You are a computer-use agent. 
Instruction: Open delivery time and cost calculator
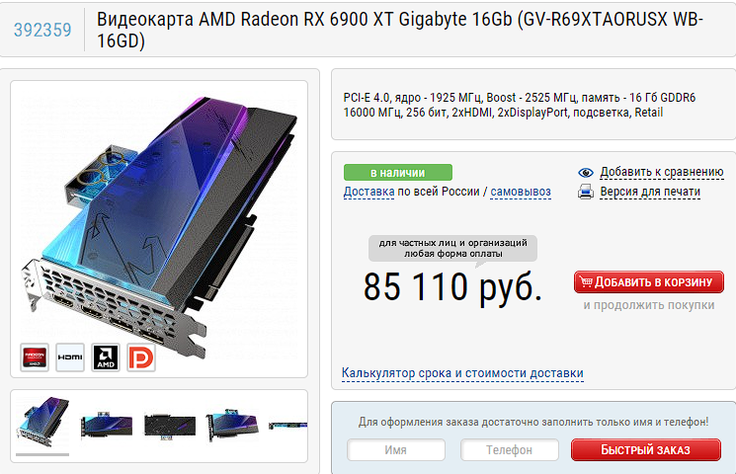[x=462, y=373]
